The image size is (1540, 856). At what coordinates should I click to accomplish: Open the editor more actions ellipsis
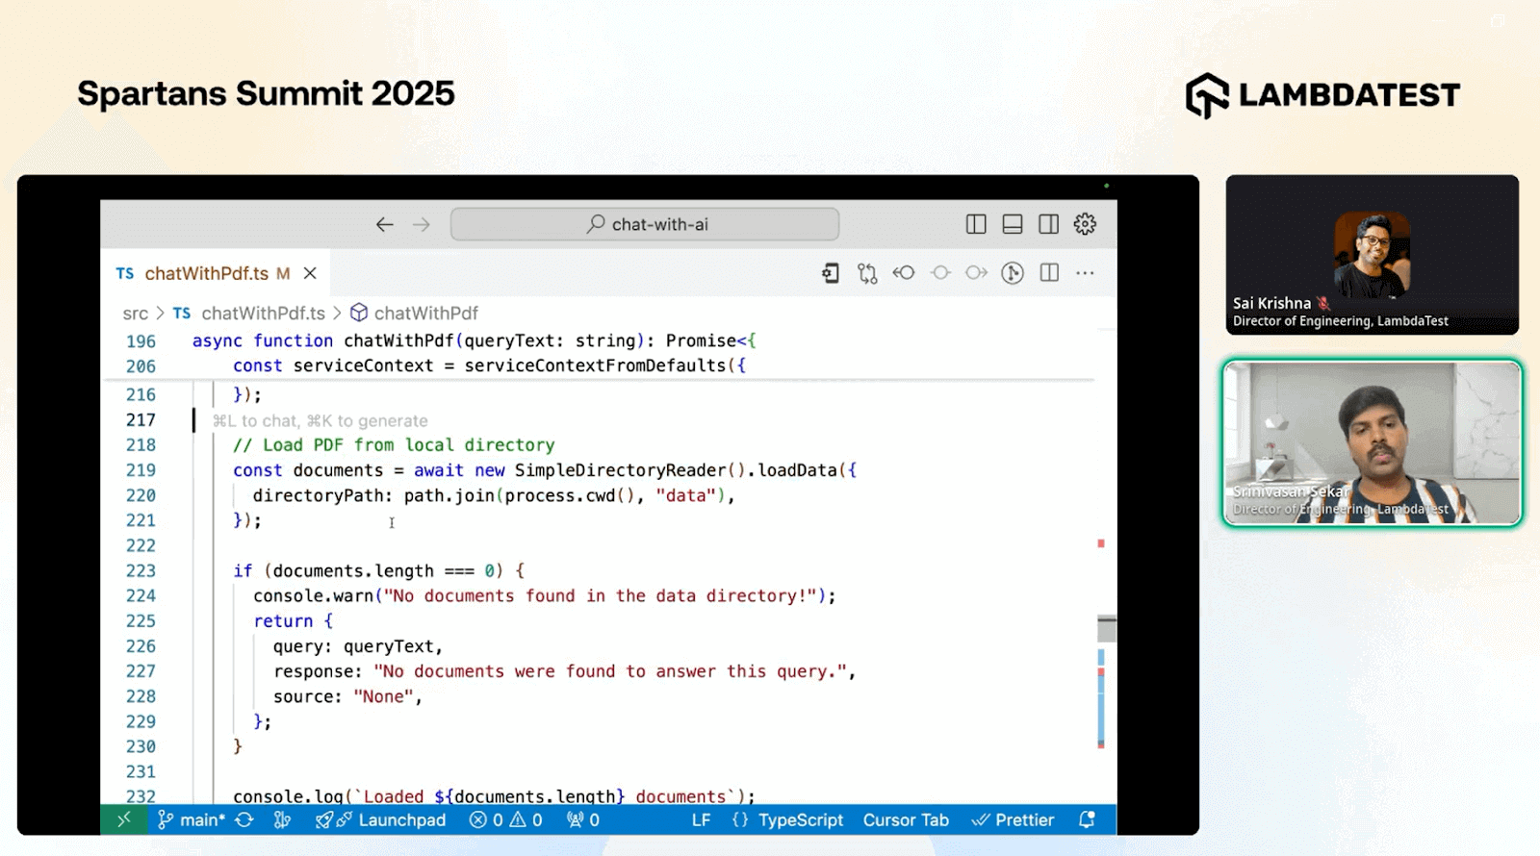point(1086,273)
